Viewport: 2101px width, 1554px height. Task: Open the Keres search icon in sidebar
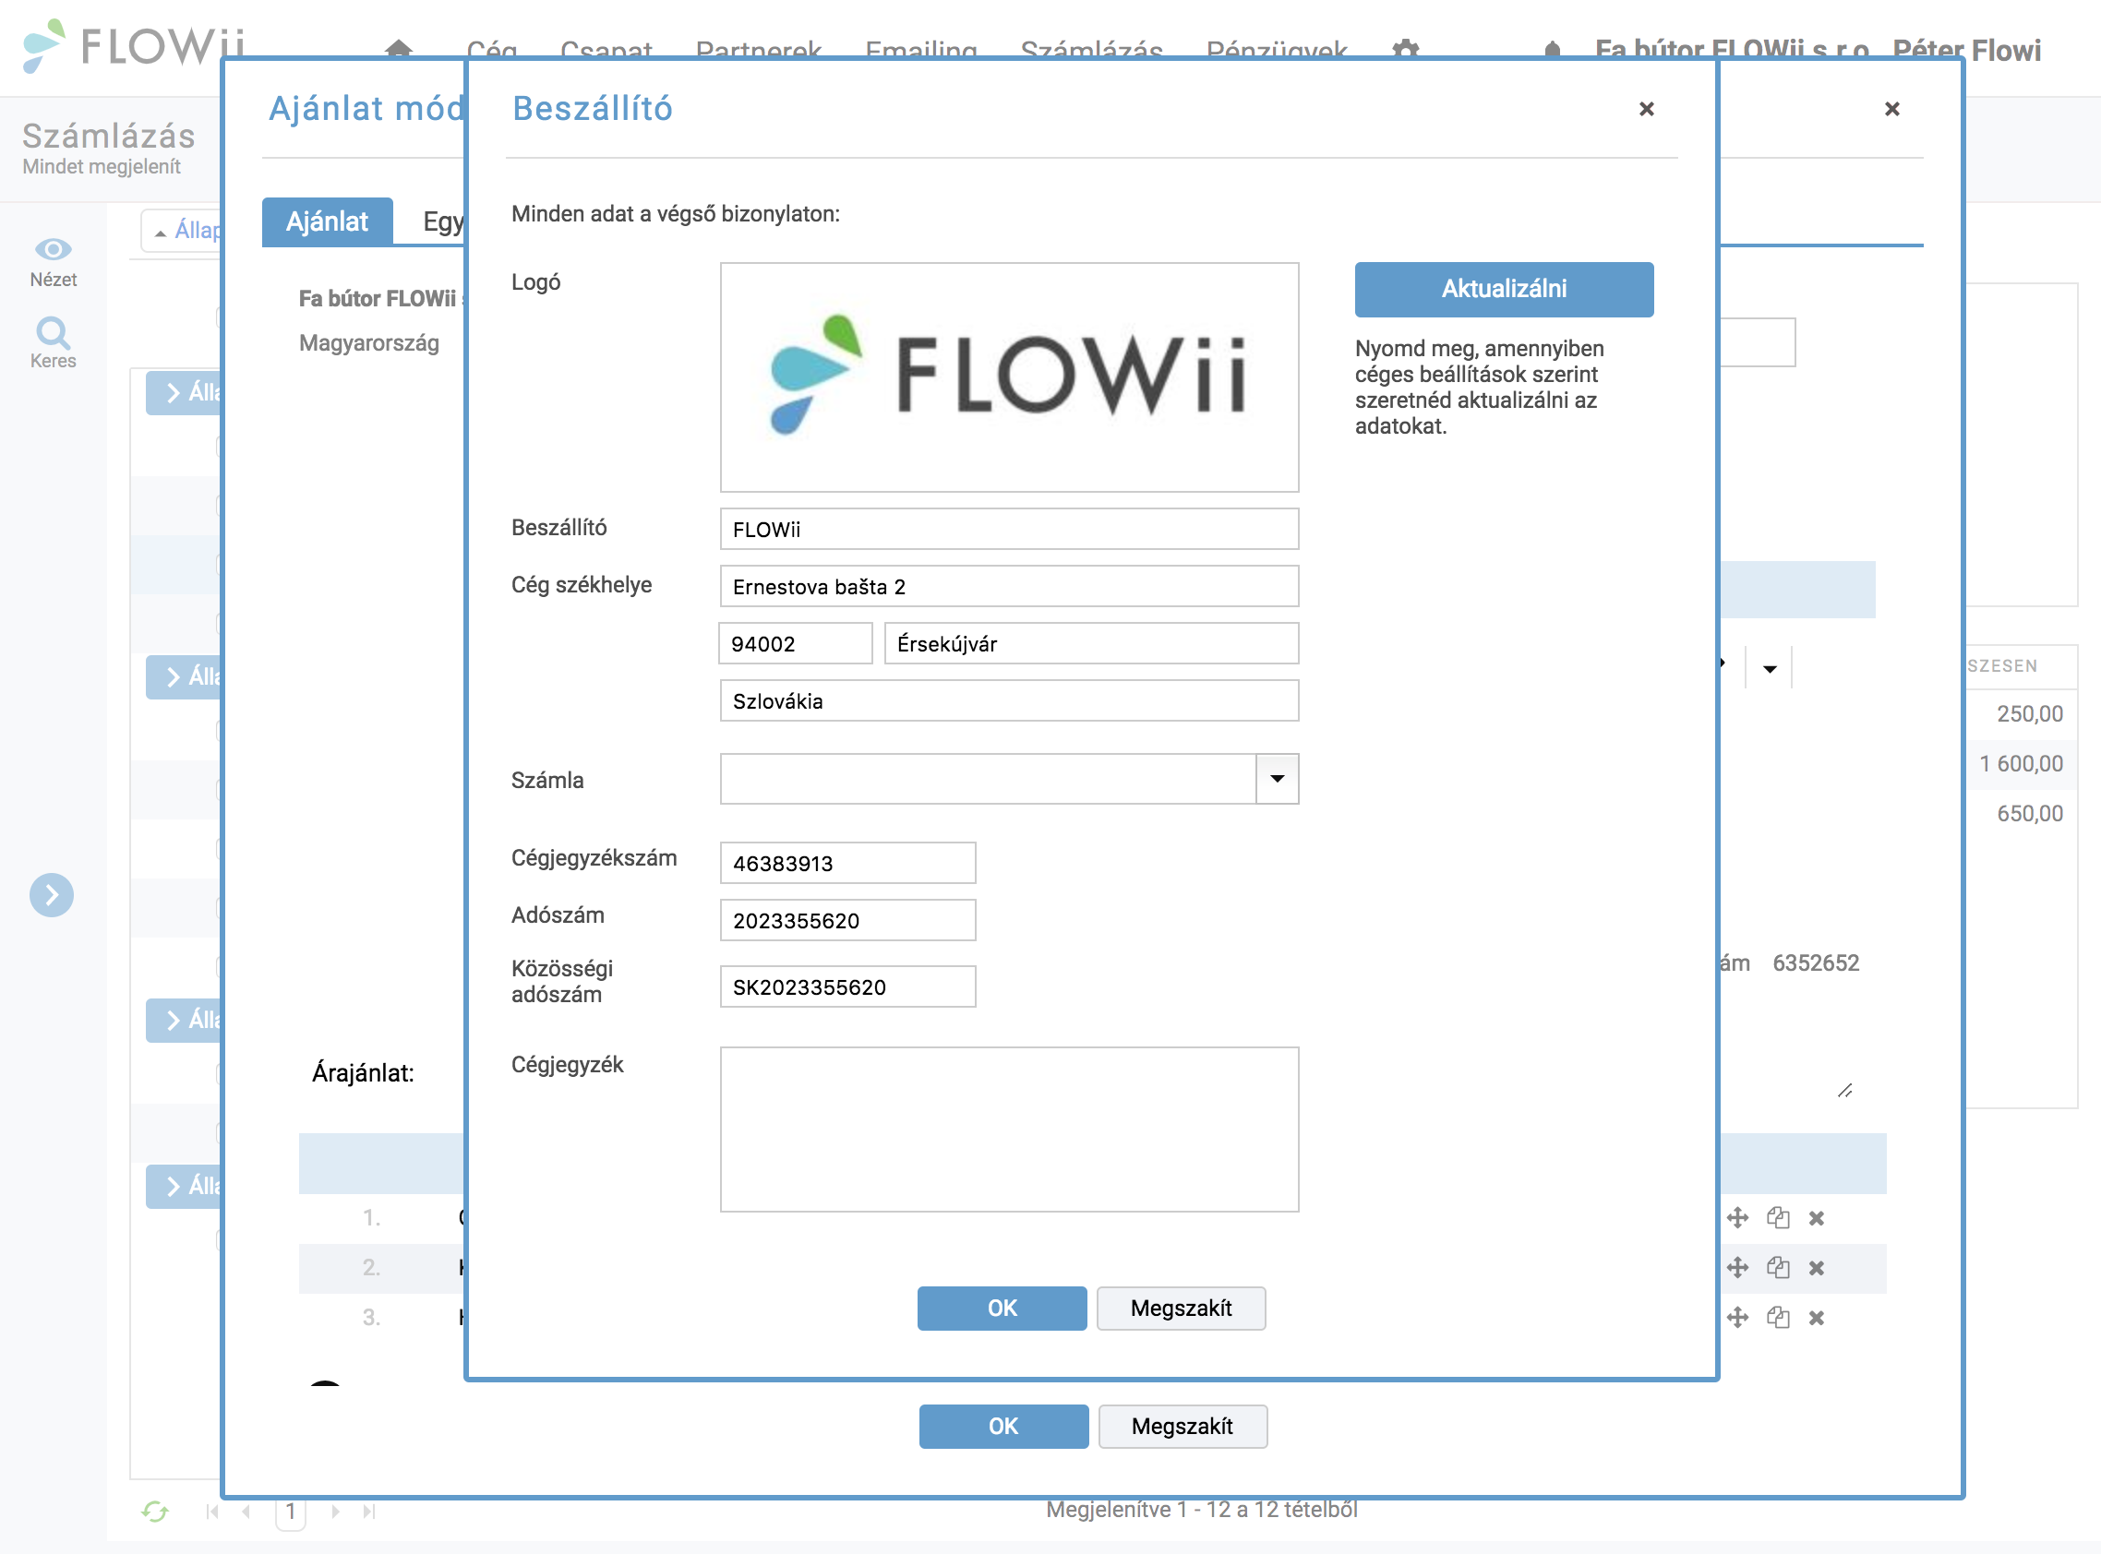coord(53,333)
